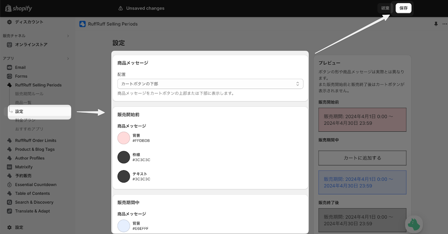Click the Unsaved changes text
Screen dimensions: 448x234
coord(145,8)
